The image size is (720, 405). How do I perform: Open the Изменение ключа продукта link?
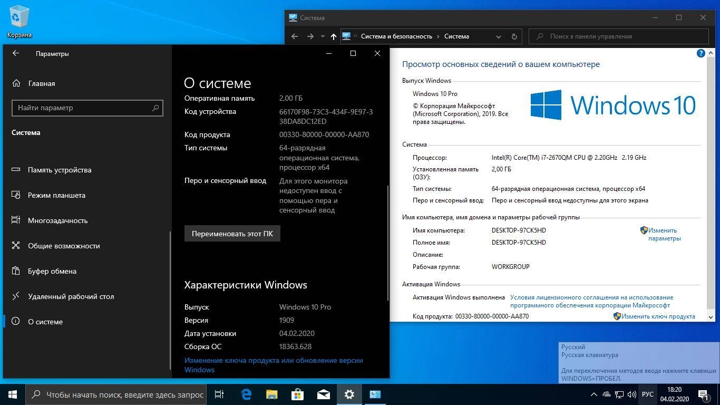pyautogui.click(x=274, y=365)
